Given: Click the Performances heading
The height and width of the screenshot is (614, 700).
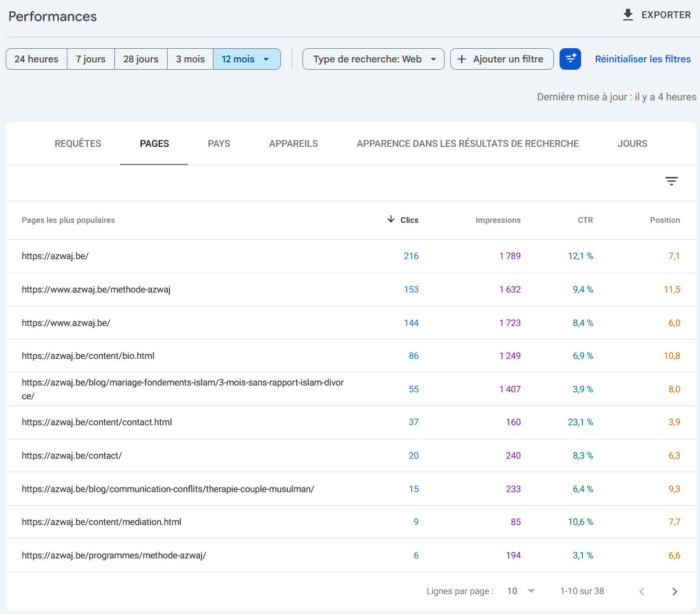Looking at the screenshot, I should pos(53,16).
